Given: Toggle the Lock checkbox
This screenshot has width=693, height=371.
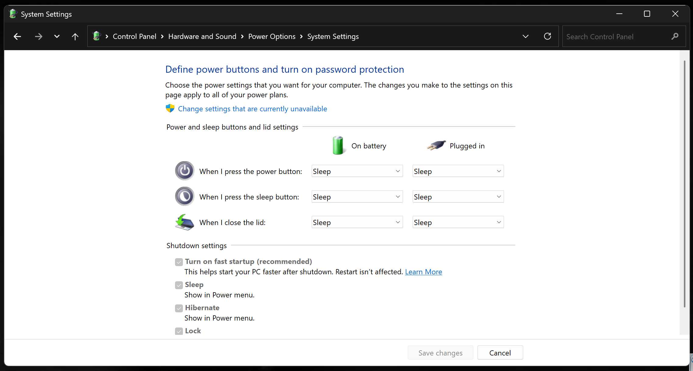Looking at the screenshot, I should [179, 331].
